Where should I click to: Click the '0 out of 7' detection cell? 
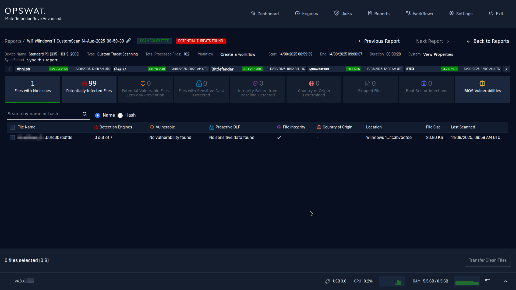click(x=103, y=138)
